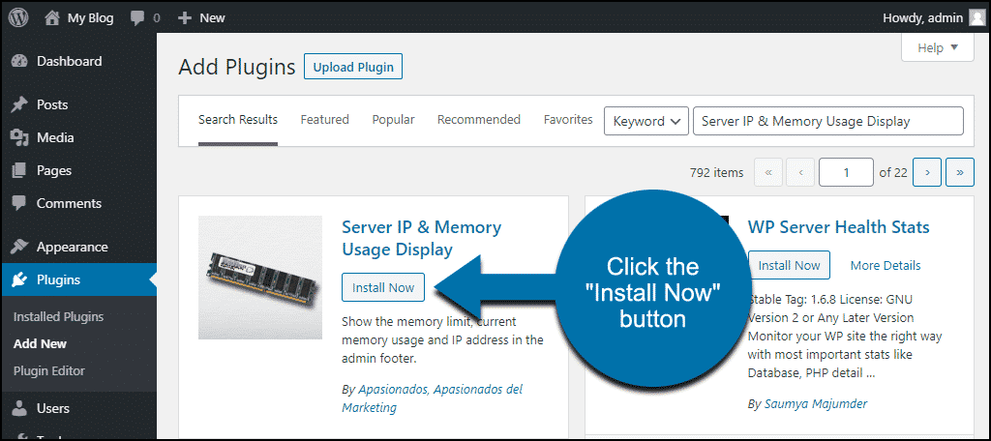Click the plus icon beside New

pos(185,18)
